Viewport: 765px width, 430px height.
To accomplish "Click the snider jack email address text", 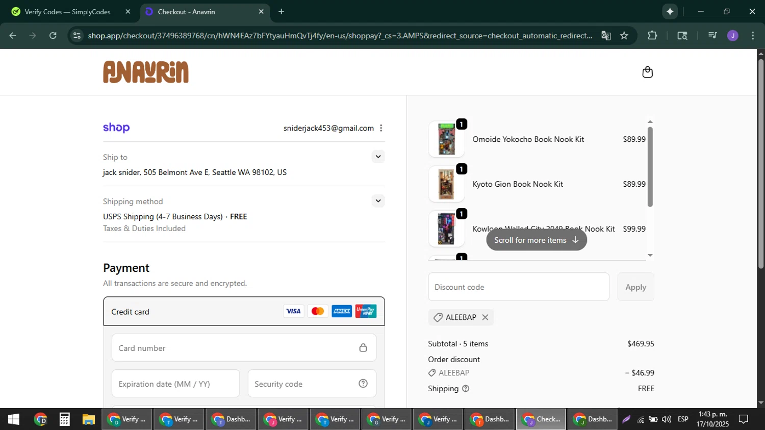I will pos(328,128).
